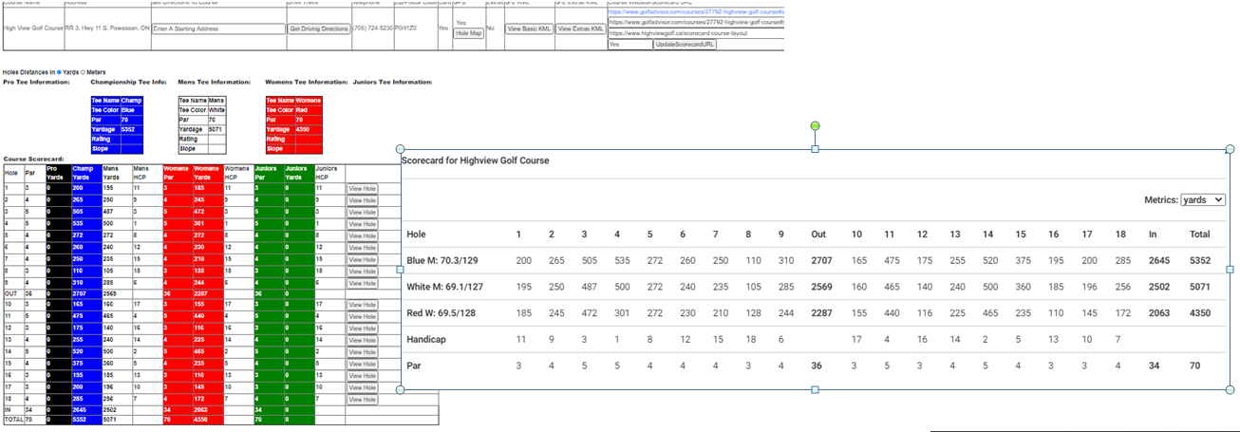1240x432 pixels.
Task: Click View Hole for hole 7
Action: coord(363,259)
